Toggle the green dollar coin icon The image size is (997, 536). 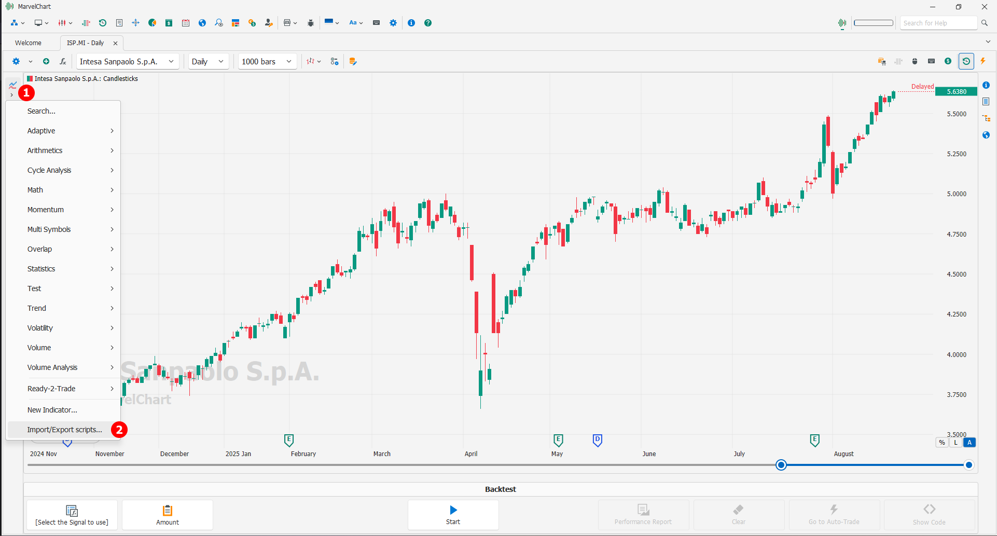click(948, 61)
